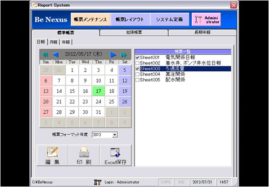
Task: Select May 1 on the calendar
Action: [72, 70]
